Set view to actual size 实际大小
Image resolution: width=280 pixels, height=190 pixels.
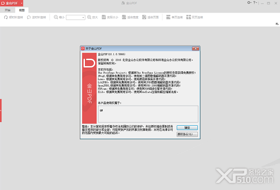click(x=110, y=17)
